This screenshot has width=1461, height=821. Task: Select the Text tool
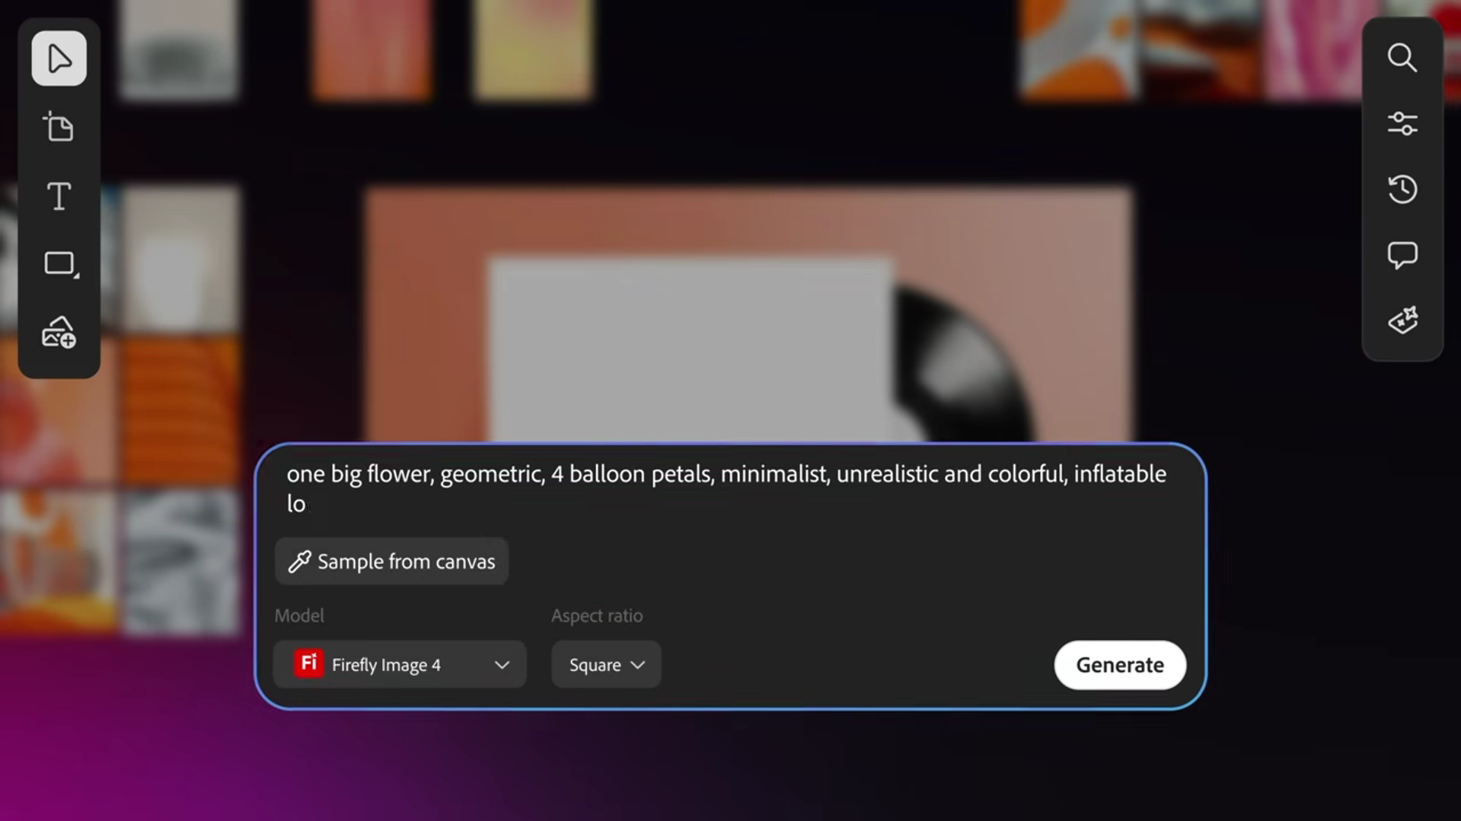[x=59, y=196]
